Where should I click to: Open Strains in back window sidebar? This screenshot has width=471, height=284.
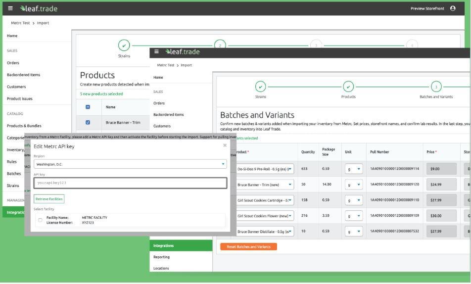(13, 186)
